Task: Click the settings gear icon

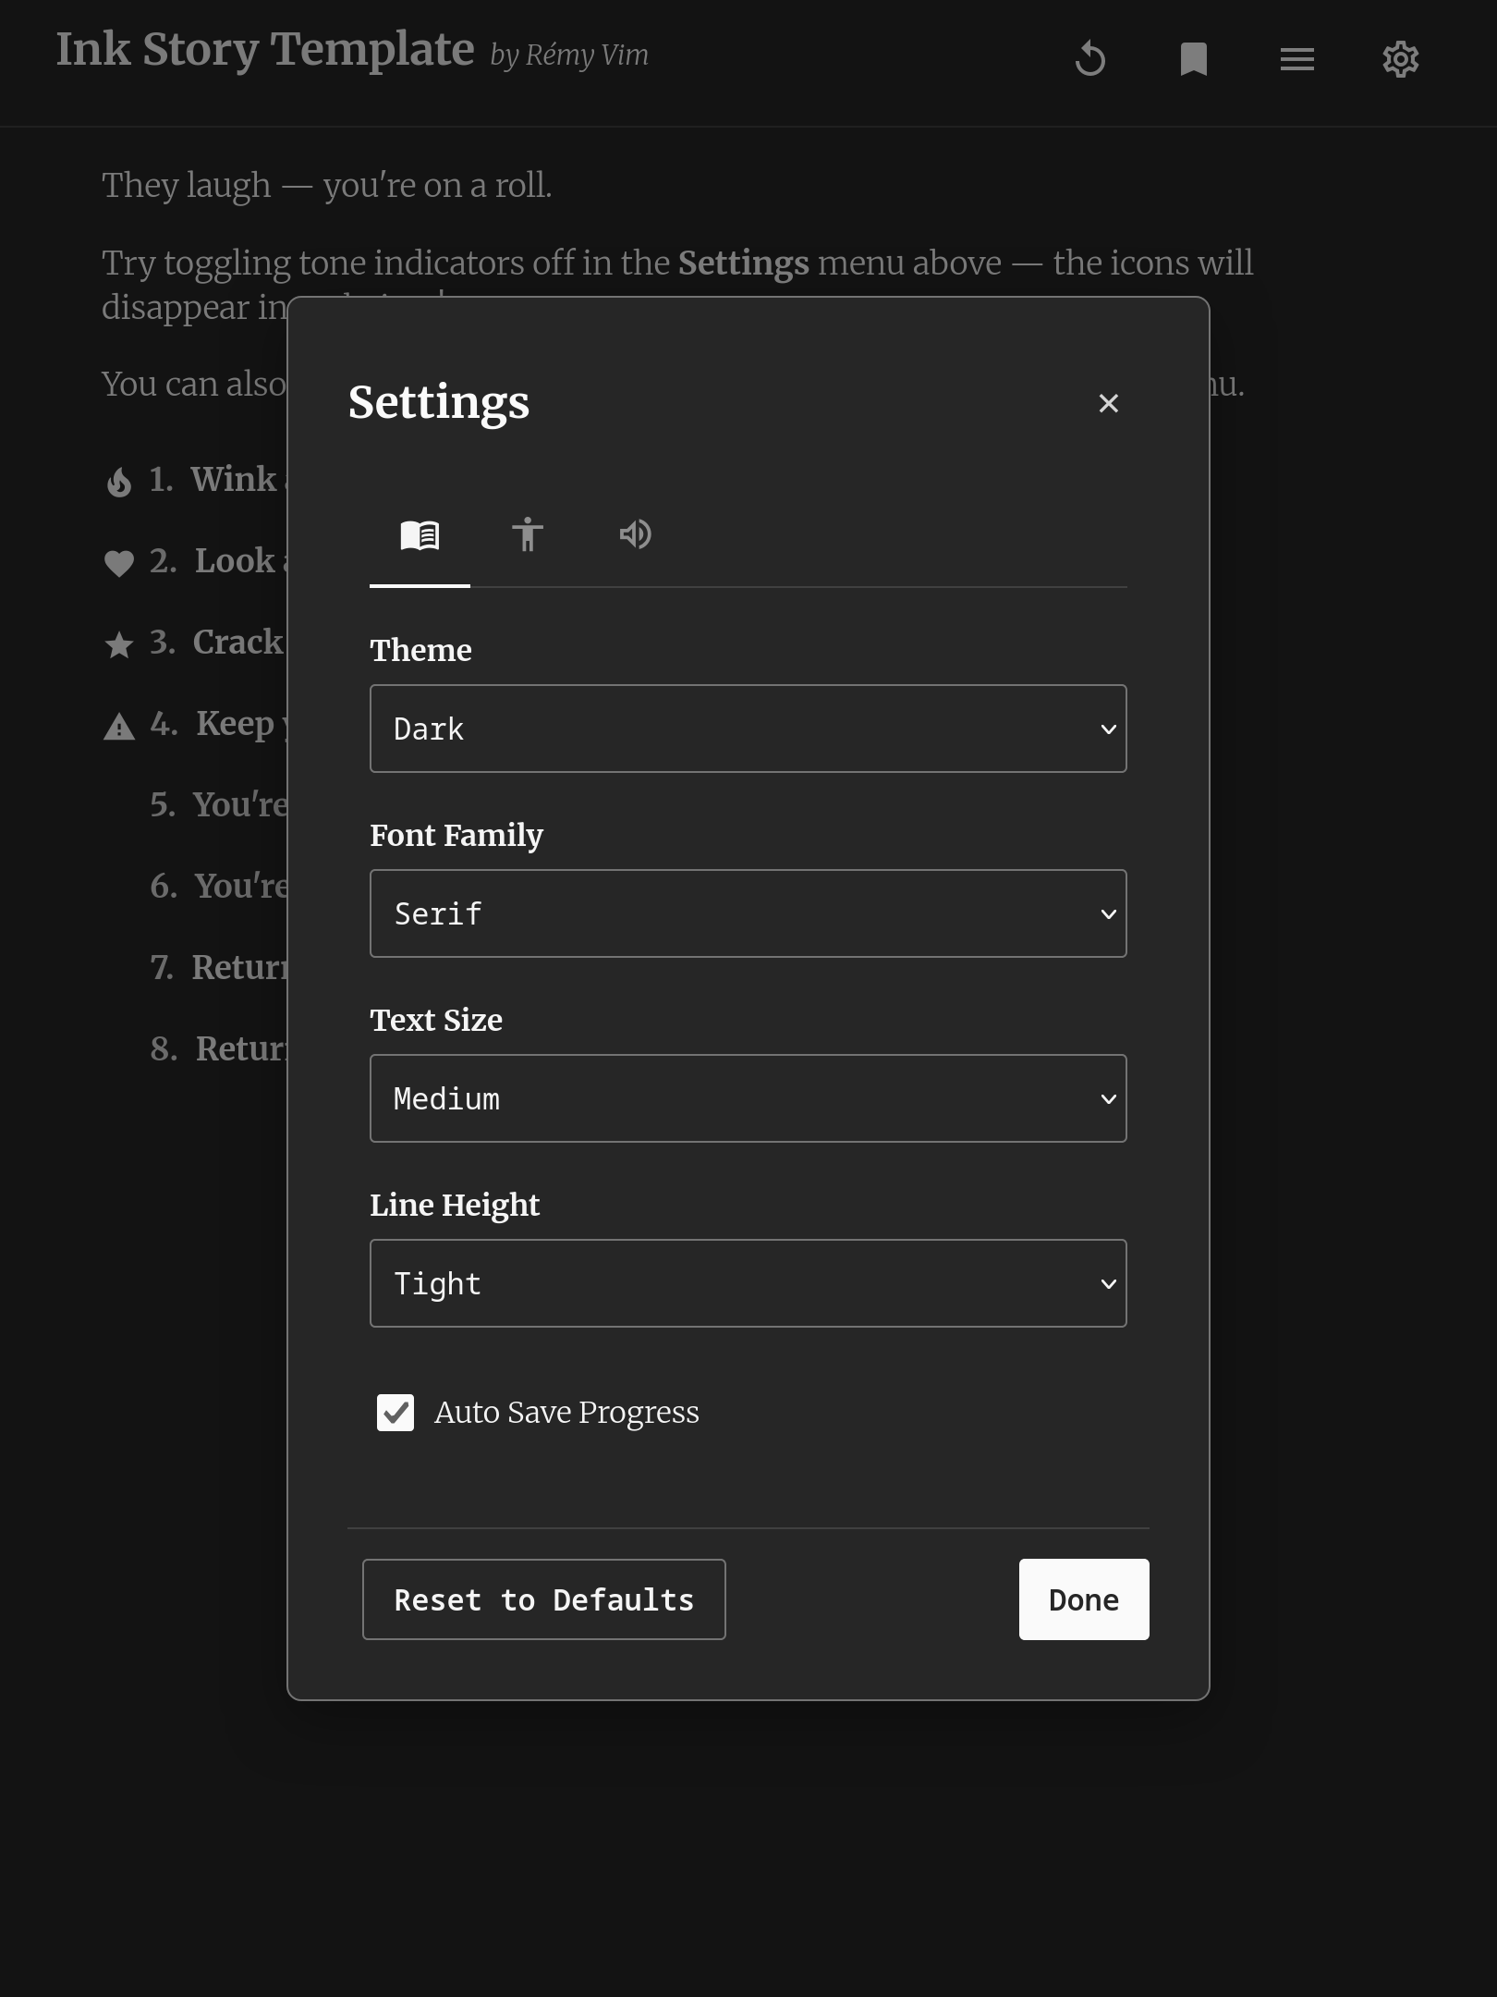Action: point(1401,59)
